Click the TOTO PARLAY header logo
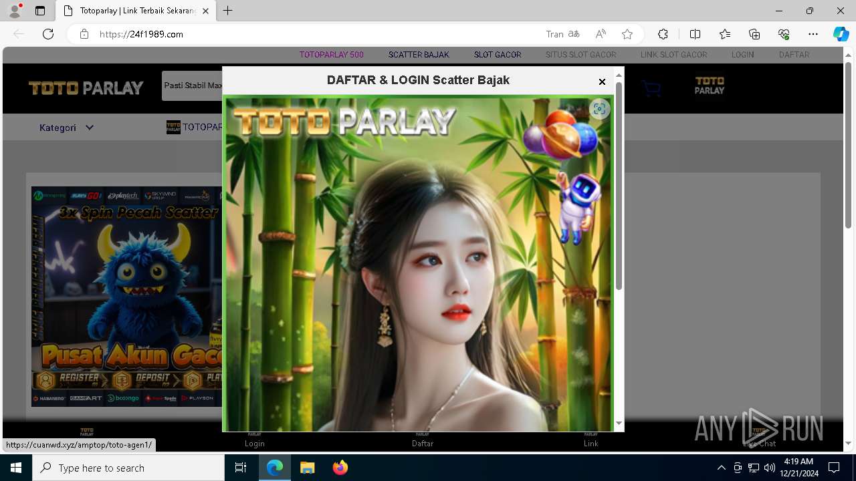The image size is (856, 481). pos(86,88)
